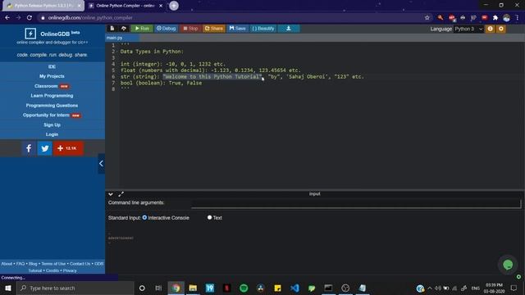The image size is (525, 295).
Task: Open Sticky Notes from taskbar
Action: pos(277,288)
